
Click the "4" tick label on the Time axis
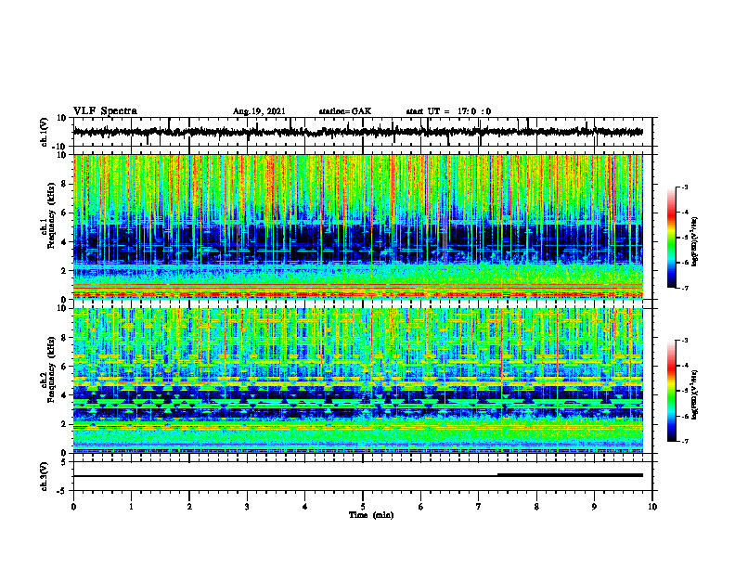tap(305, 507)
